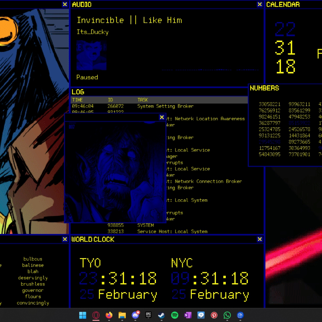Click New York time 09:31:18
Viewport: 322px width, 322px height.
tap(210, 279)
